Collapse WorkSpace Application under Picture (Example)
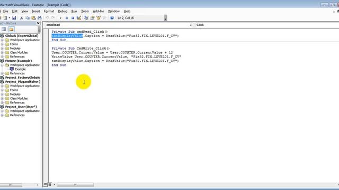339x190 pixels. (2, 65)
